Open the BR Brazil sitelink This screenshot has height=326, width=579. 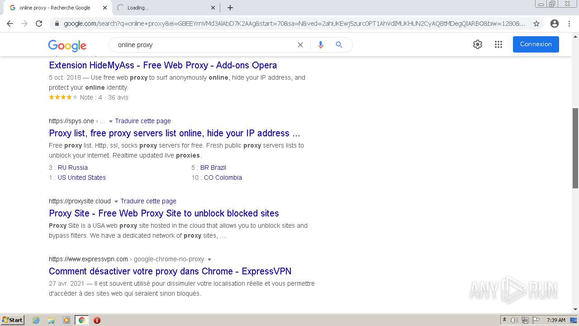pos(213,168)
